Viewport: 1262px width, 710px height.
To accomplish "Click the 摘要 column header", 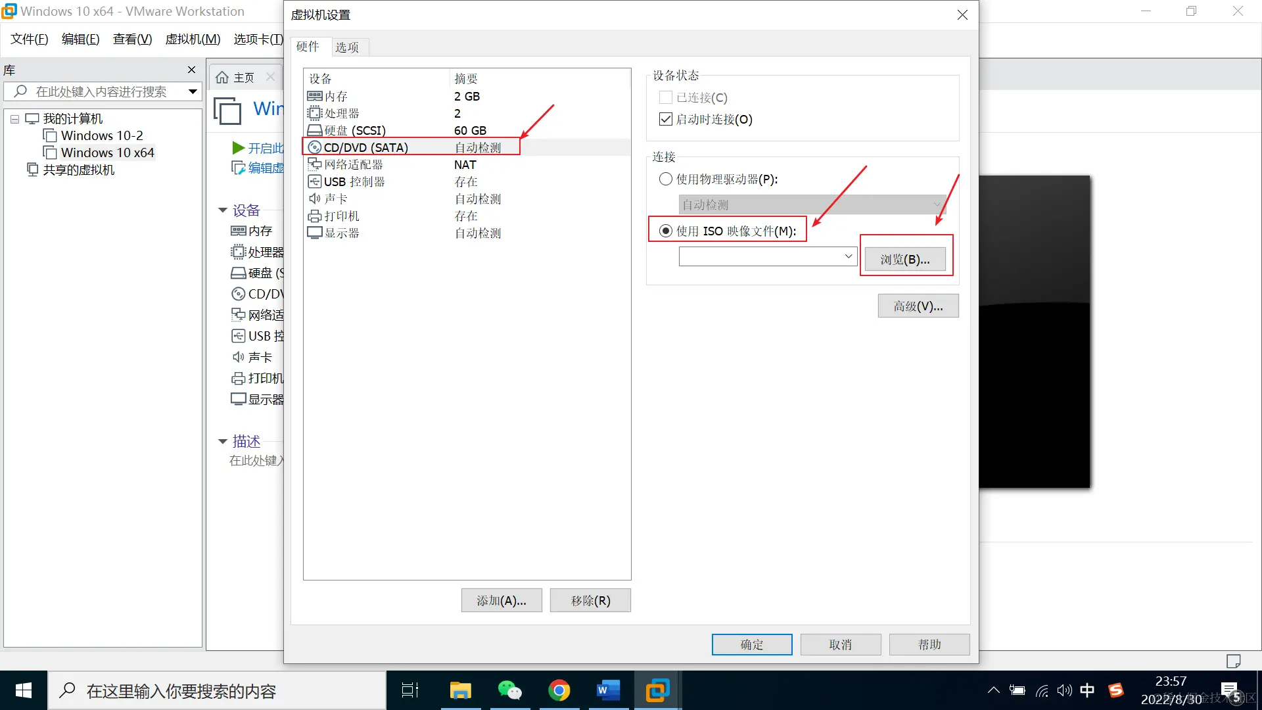I will tap(466, 79).
